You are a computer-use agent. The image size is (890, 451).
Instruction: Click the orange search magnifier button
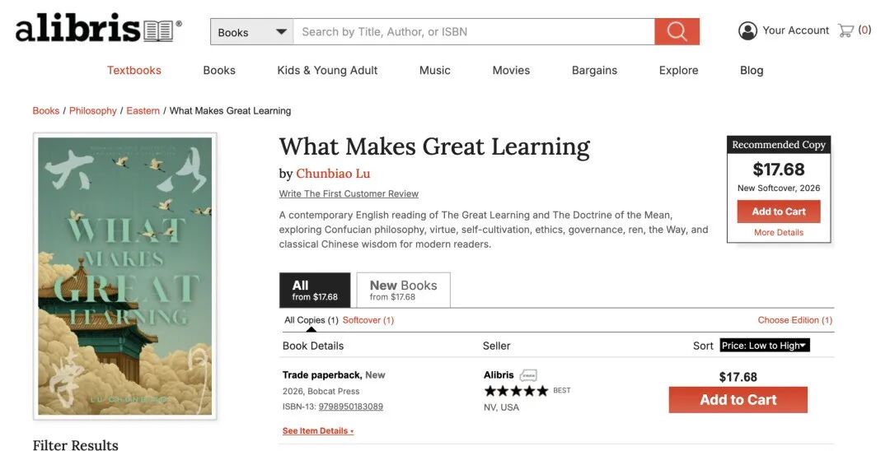point(677,32)
